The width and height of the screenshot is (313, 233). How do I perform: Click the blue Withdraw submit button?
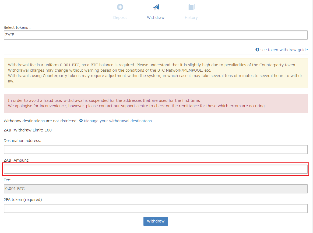pos(156,221)
